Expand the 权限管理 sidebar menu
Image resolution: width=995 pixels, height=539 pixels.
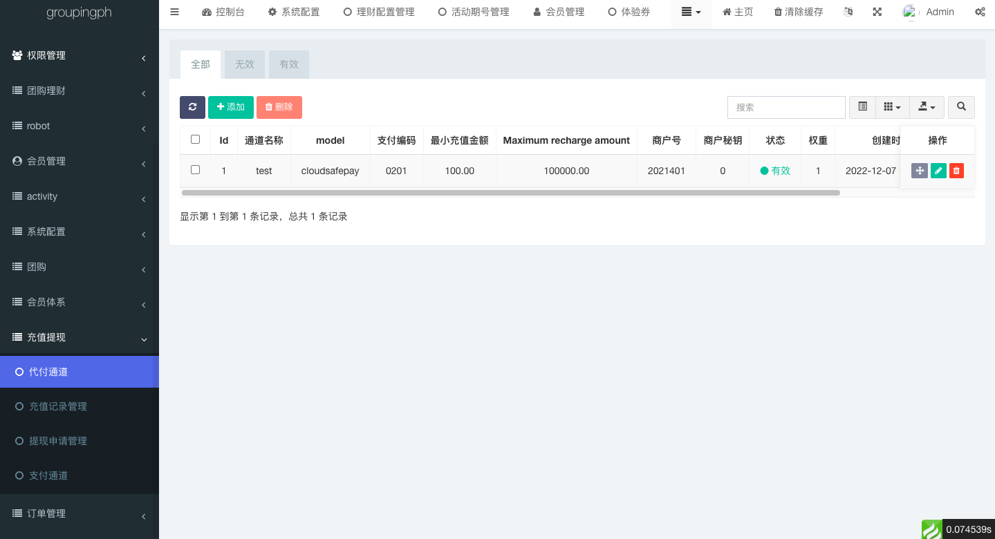pyautogui.click(x=80, y=55)
